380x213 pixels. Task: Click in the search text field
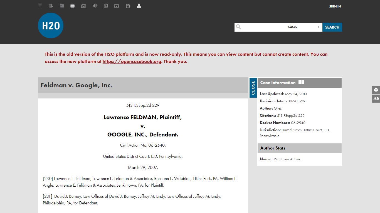pos(264,27)
